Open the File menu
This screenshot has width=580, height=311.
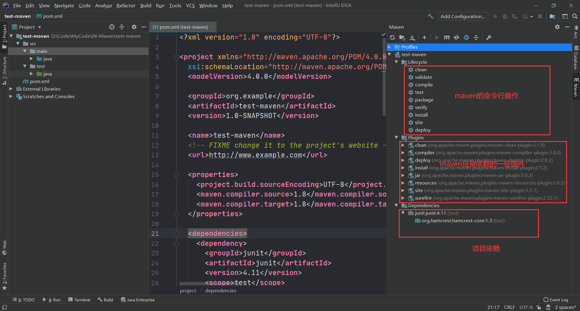tap(17, 5)
